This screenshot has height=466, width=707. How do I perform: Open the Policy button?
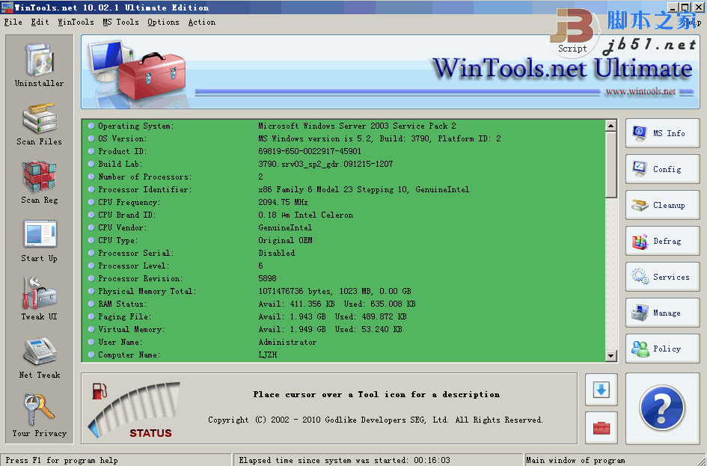(662, 349)
